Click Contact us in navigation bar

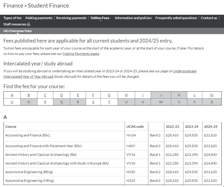209,18
